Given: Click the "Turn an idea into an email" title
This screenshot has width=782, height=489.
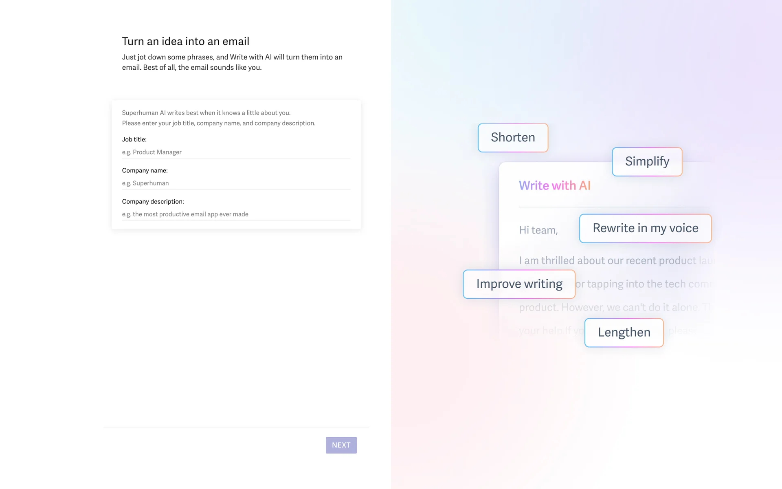Looking at the screenshot, I should click(185, 41).
